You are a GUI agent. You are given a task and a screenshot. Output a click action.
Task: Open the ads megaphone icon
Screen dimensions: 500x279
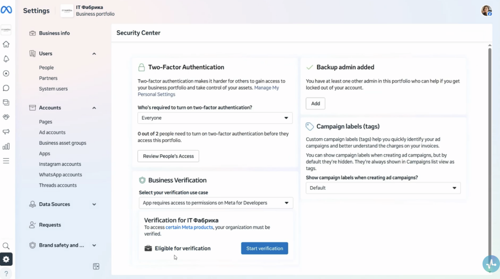click(x=6, y=131)
